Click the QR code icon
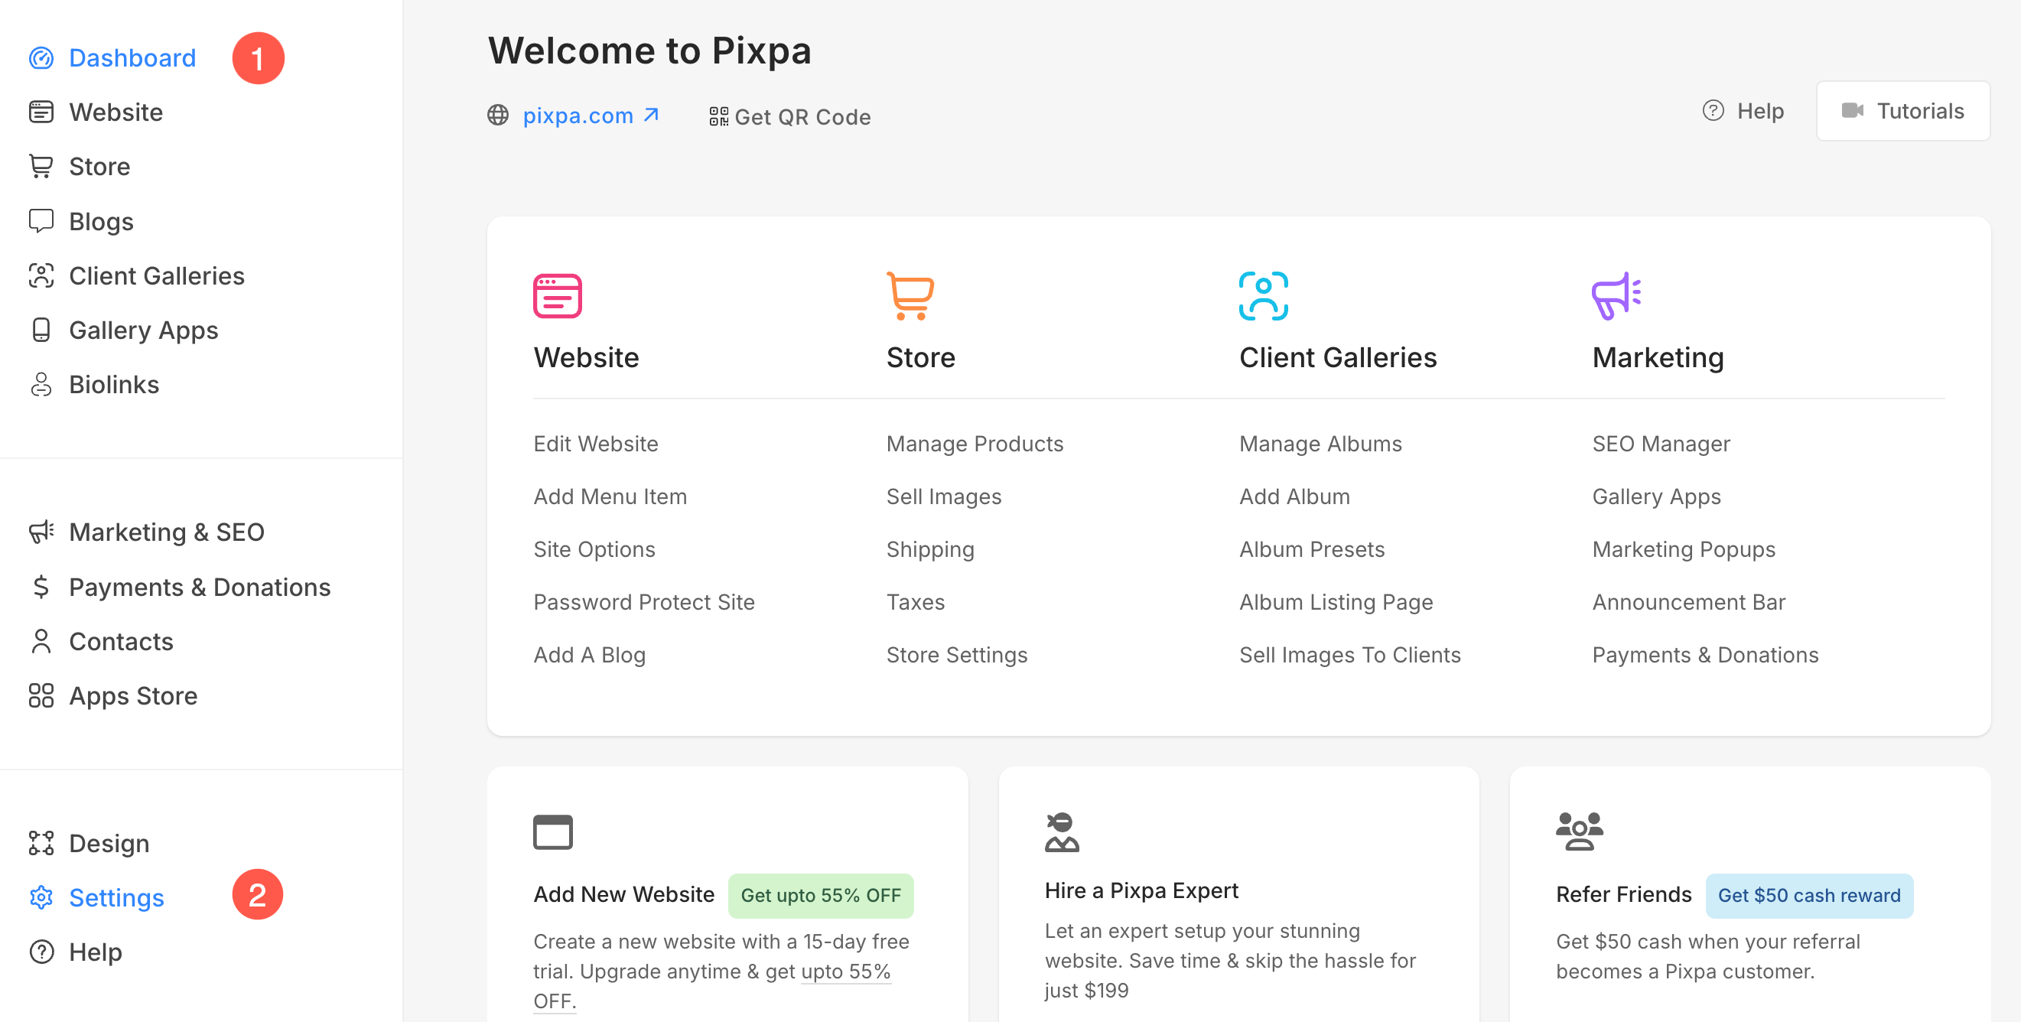 pos(718,116)
